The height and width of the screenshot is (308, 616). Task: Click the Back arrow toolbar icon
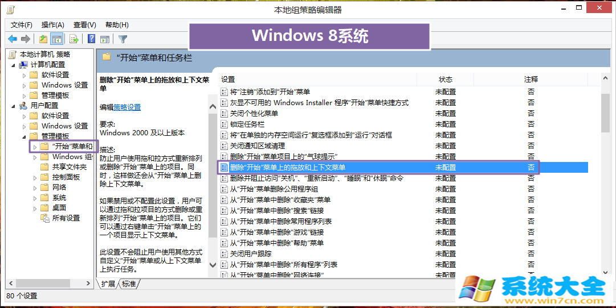(x=13, y=39)
